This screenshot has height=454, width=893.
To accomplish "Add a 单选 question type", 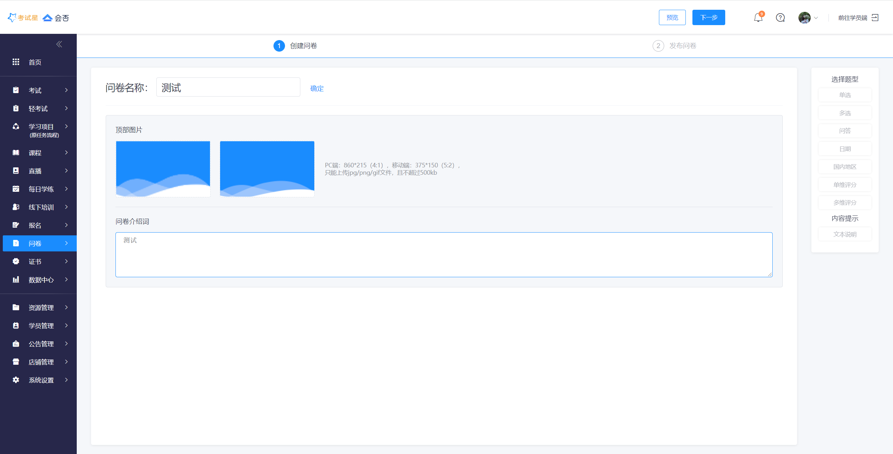I will pos(845,95).
